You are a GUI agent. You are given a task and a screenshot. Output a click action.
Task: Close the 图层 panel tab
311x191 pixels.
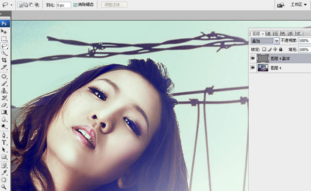pyautogui.click(x=263, y=34)
